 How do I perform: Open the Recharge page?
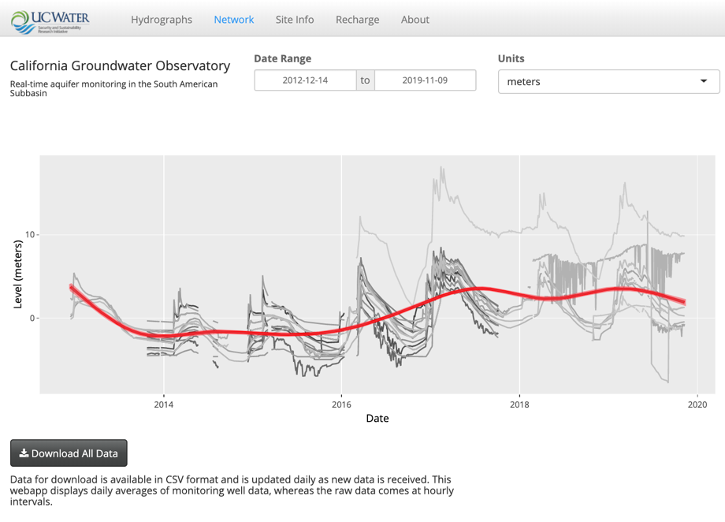358,20
